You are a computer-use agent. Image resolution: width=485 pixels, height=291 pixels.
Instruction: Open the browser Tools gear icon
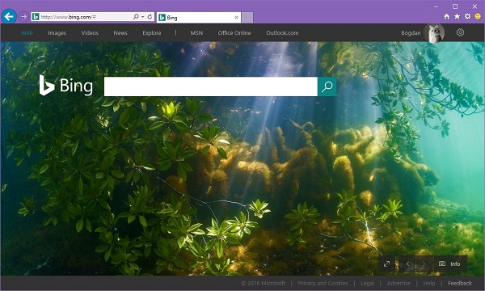(467, 16)
